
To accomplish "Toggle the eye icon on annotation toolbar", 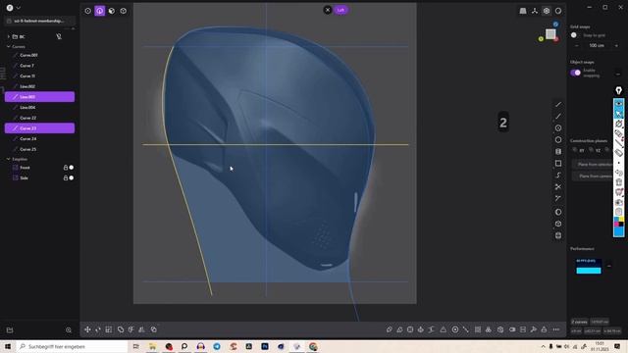I will click(619, 104).
